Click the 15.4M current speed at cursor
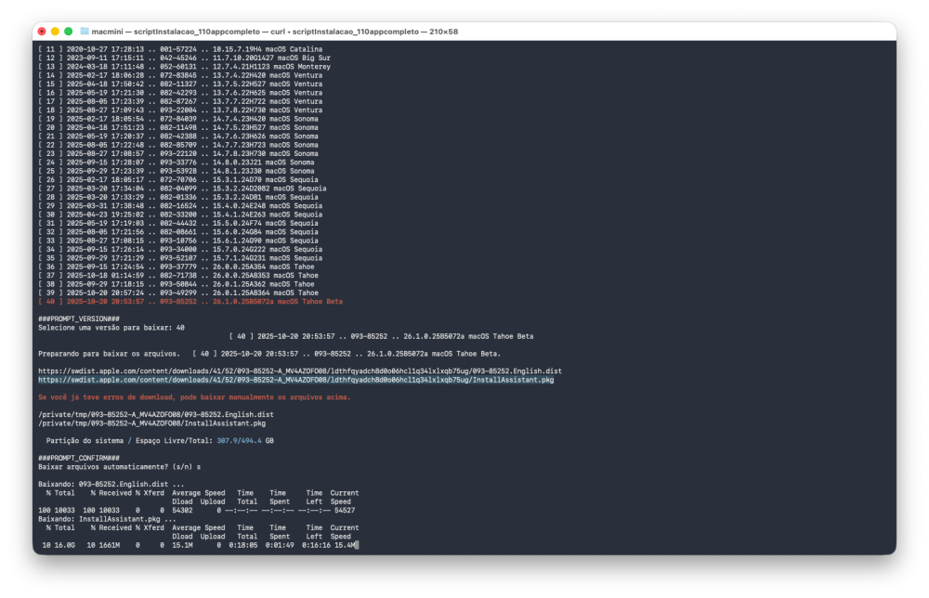The width and height of the screenshot is (929, 598). point(345,545)
